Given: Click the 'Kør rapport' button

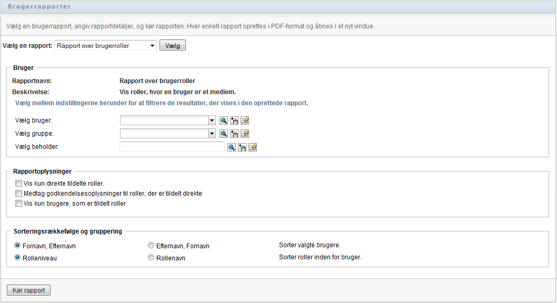Looking at the screenshot, I should pyautogui.click(x=28, y=290).
